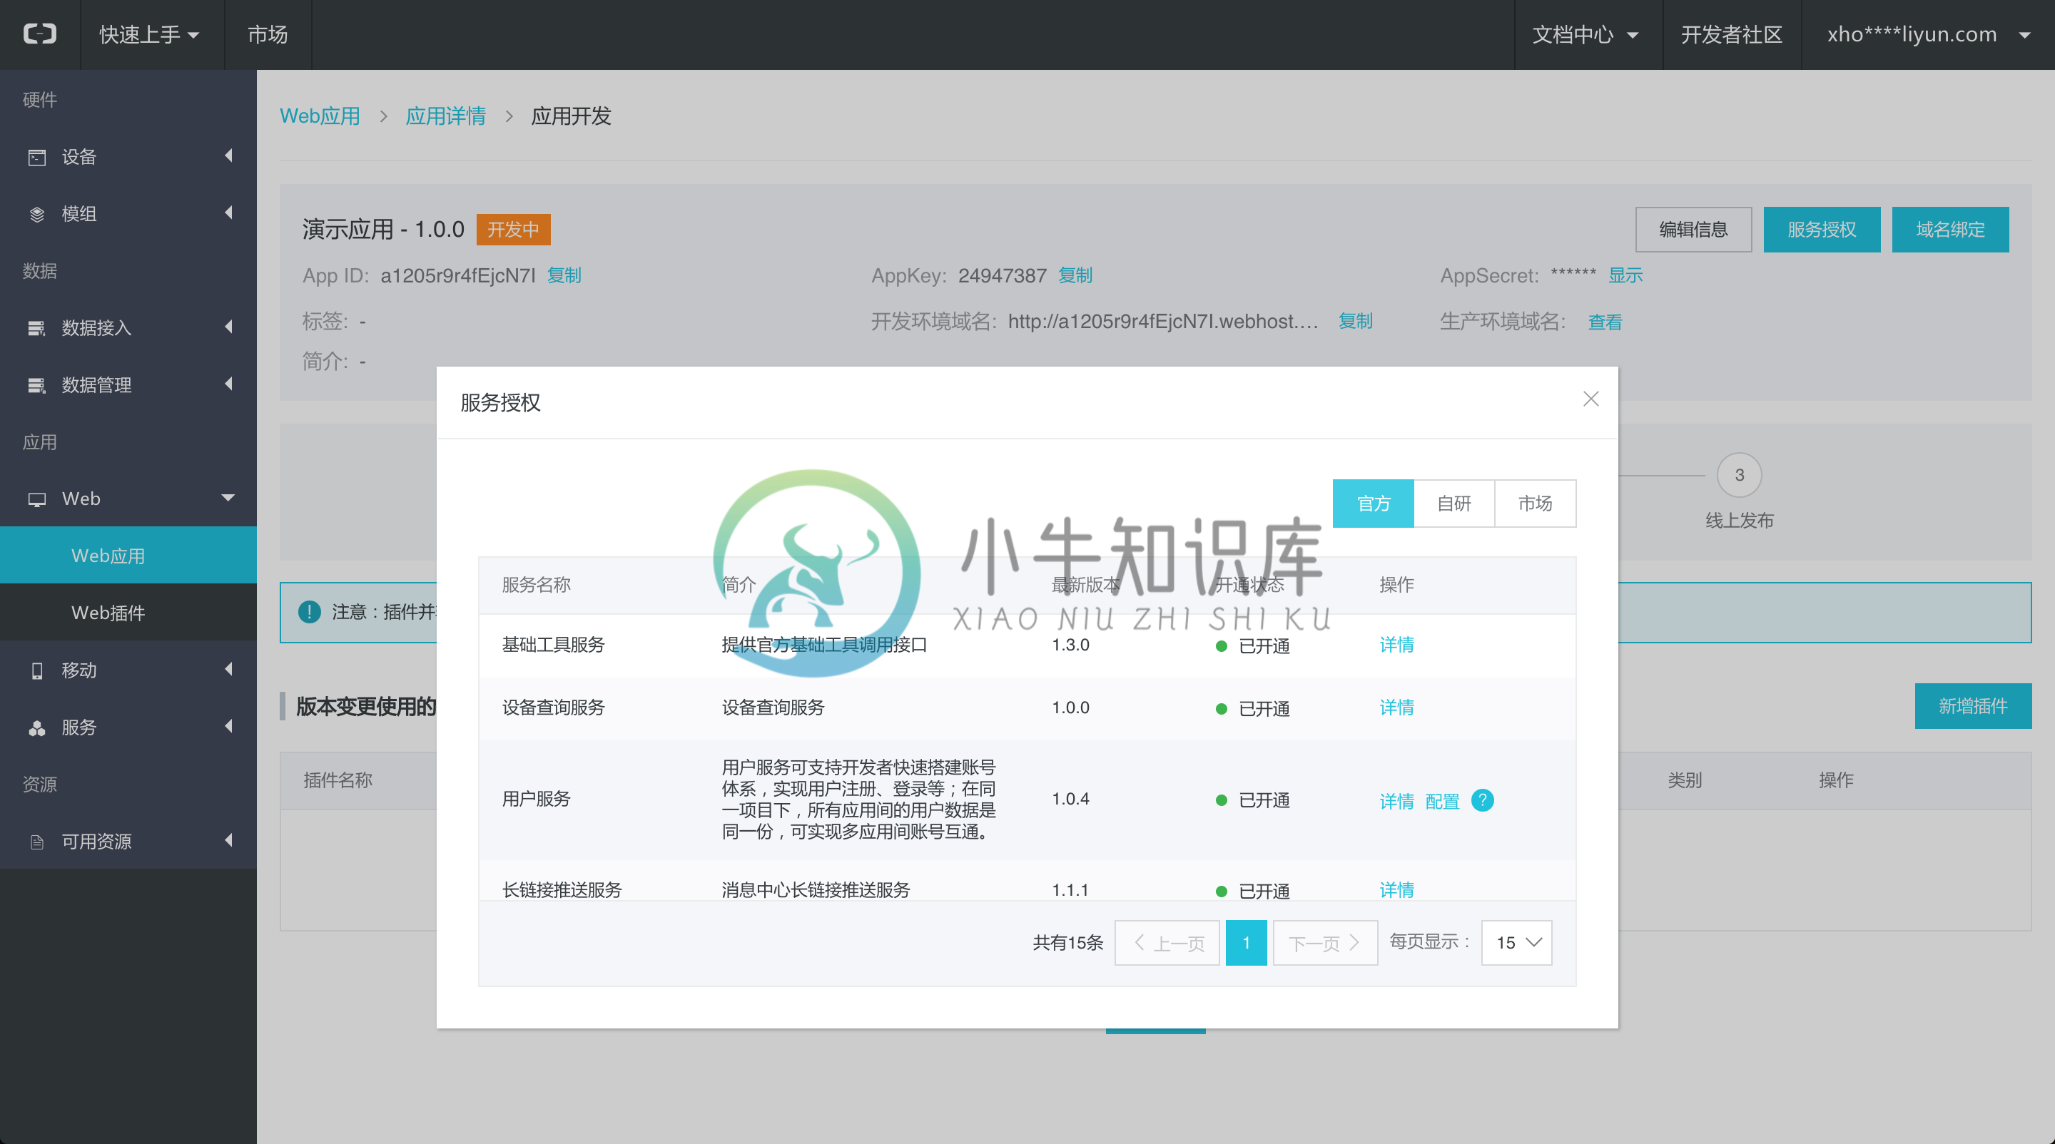Viewport: 2055px width, 1144px height.
Task: Expand the 数据接入 sidebar section
Action: point(229,327)
